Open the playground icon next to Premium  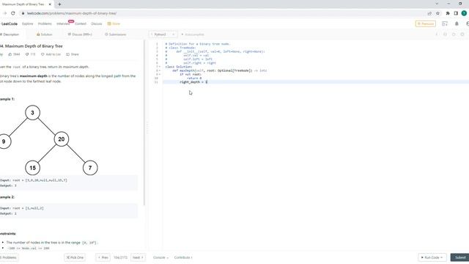pyautogui.click(x=445, y=23)
